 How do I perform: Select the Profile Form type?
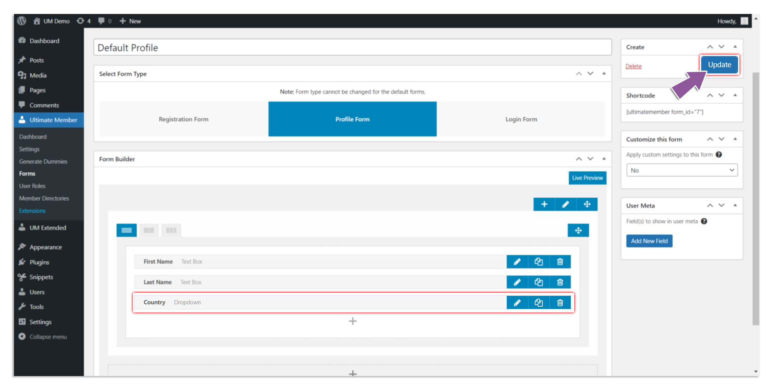(x=352, y=119)
